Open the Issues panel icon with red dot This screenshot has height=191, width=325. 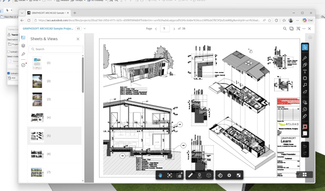(23, 65)
